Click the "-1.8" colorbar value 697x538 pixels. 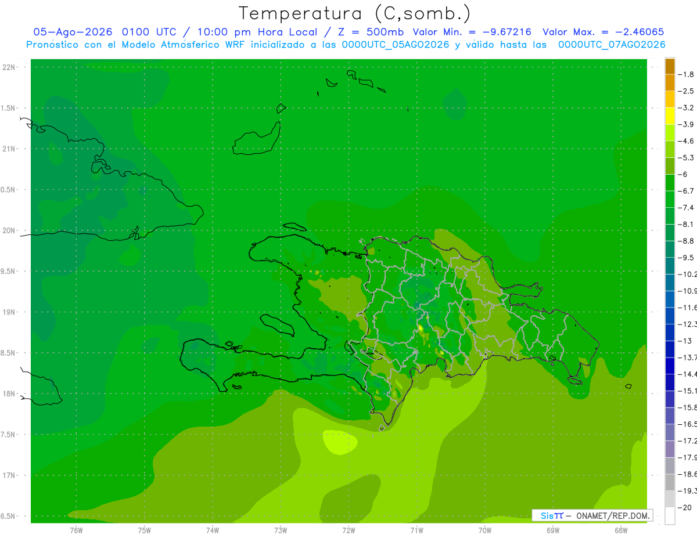686,74
